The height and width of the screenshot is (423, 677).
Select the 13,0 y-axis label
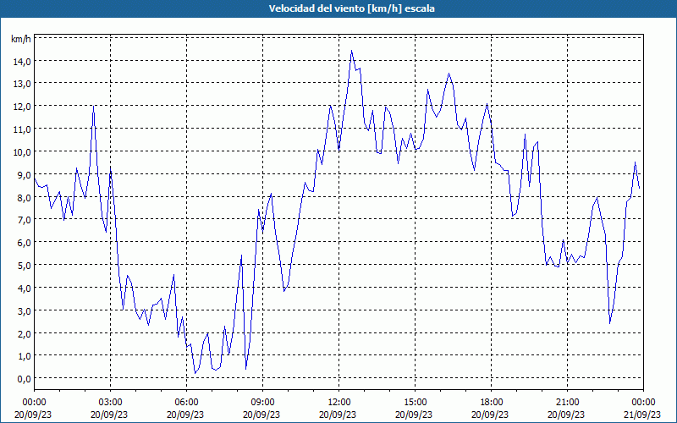(22, 84)
